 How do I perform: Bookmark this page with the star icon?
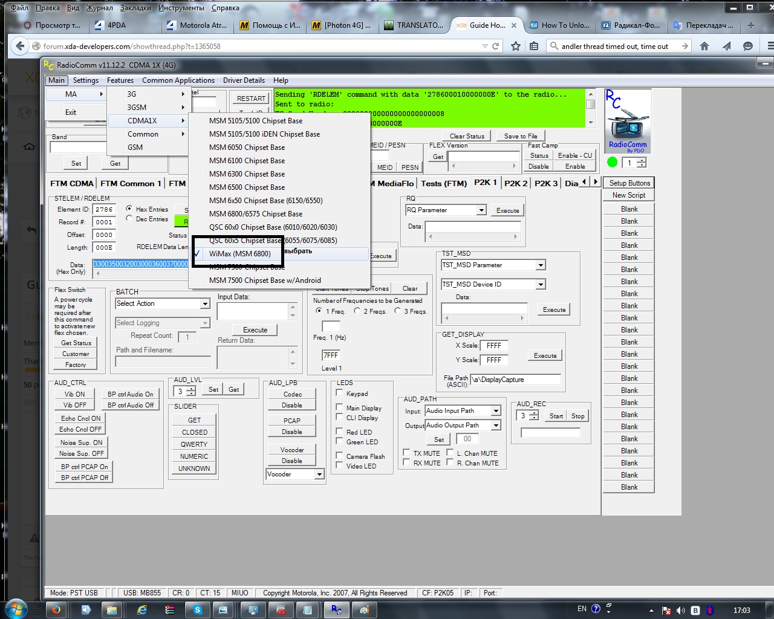516,46
